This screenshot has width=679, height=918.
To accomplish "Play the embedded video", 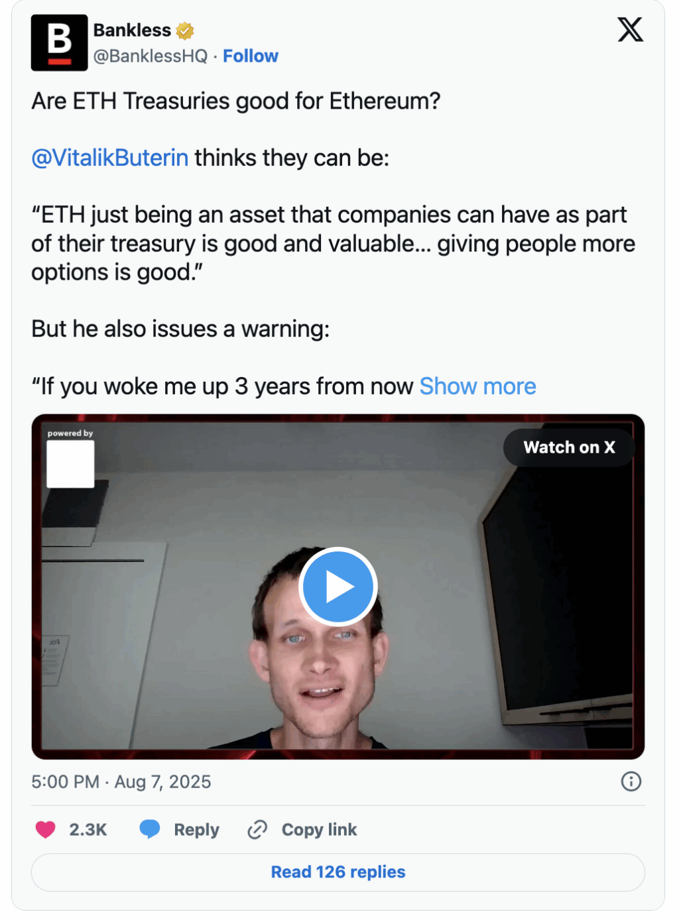I will (338, 587).
